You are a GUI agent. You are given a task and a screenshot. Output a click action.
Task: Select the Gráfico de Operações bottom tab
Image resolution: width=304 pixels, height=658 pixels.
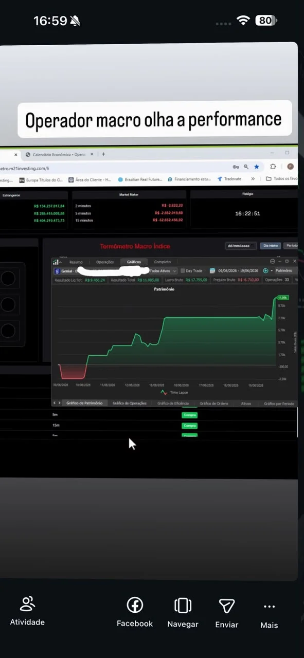click(130, 403)
